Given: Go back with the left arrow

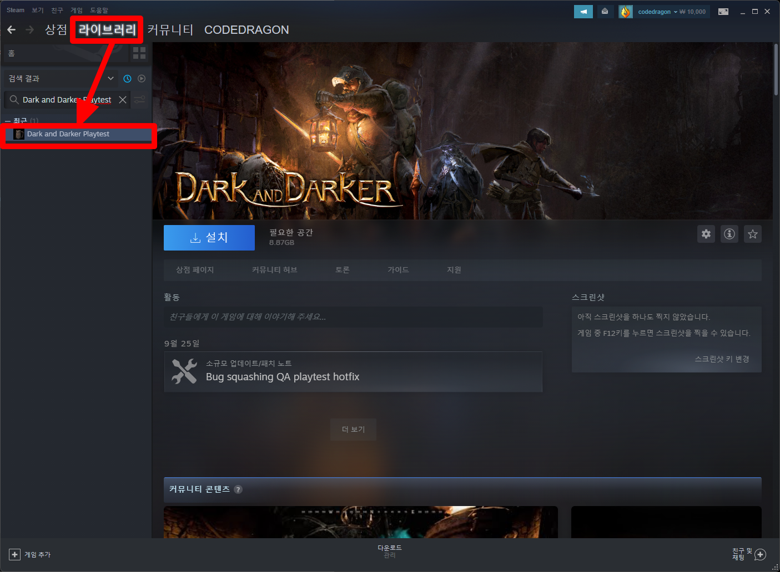Looking at the screenshot, I should click(11, 29).
